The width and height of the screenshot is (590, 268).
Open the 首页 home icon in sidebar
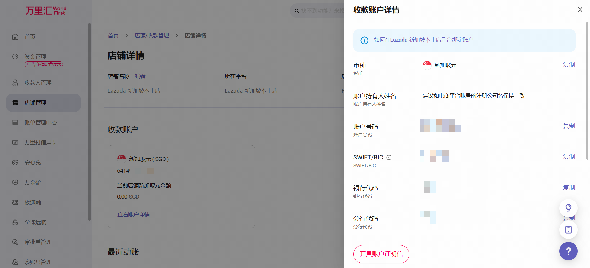(x=15, y=36)
